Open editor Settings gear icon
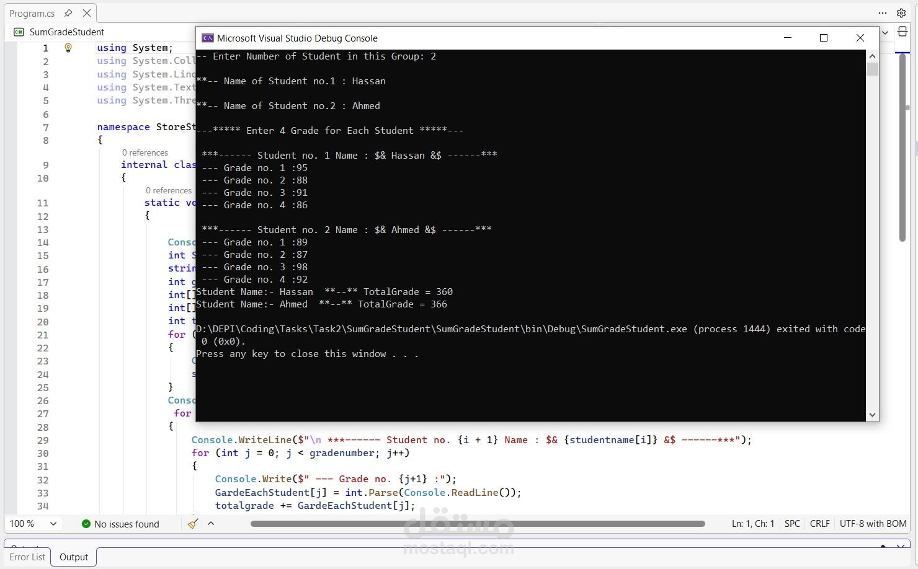918x569 pixels. point(901,13)
